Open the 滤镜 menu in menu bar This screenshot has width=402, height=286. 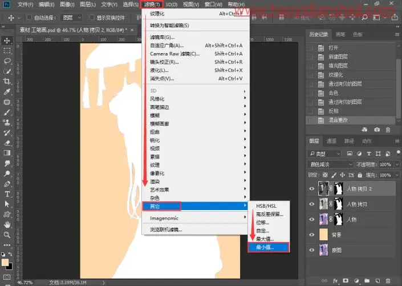point(152,5)
